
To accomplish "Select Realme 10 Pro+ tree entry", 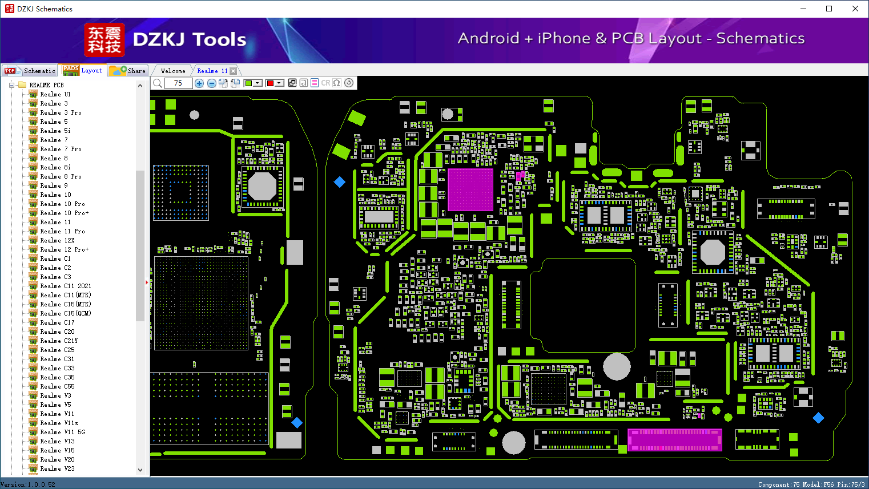I will [x=65, y=213].
